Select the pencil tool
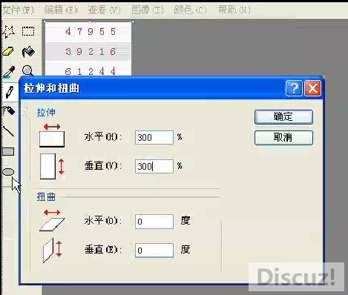 point(9,92)
